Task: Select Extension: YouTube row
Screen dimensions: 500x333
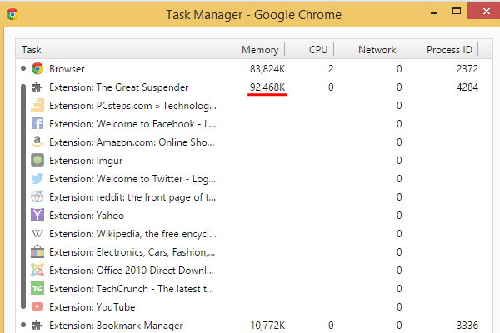Action: coord(254,307)
